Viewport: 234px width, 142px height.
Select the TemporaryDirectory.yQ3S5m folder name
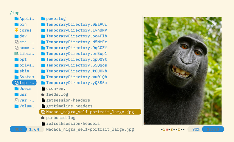[x=77, y=83]
